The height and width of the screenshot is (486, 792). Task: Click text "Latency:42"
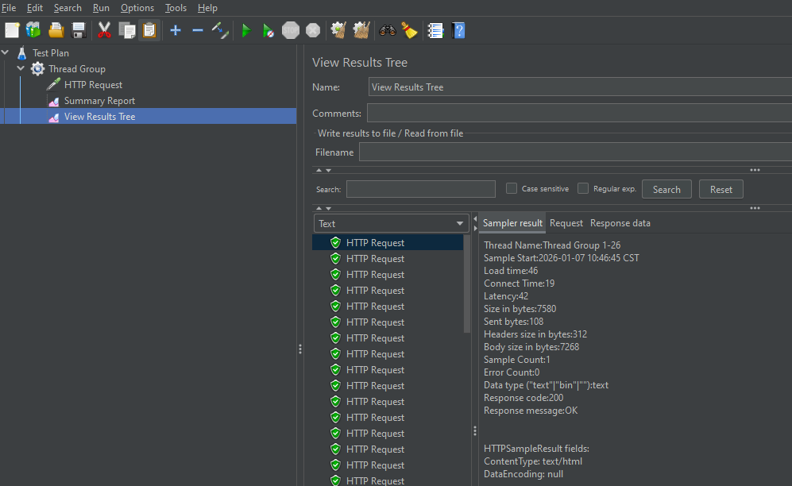point(505,295)
